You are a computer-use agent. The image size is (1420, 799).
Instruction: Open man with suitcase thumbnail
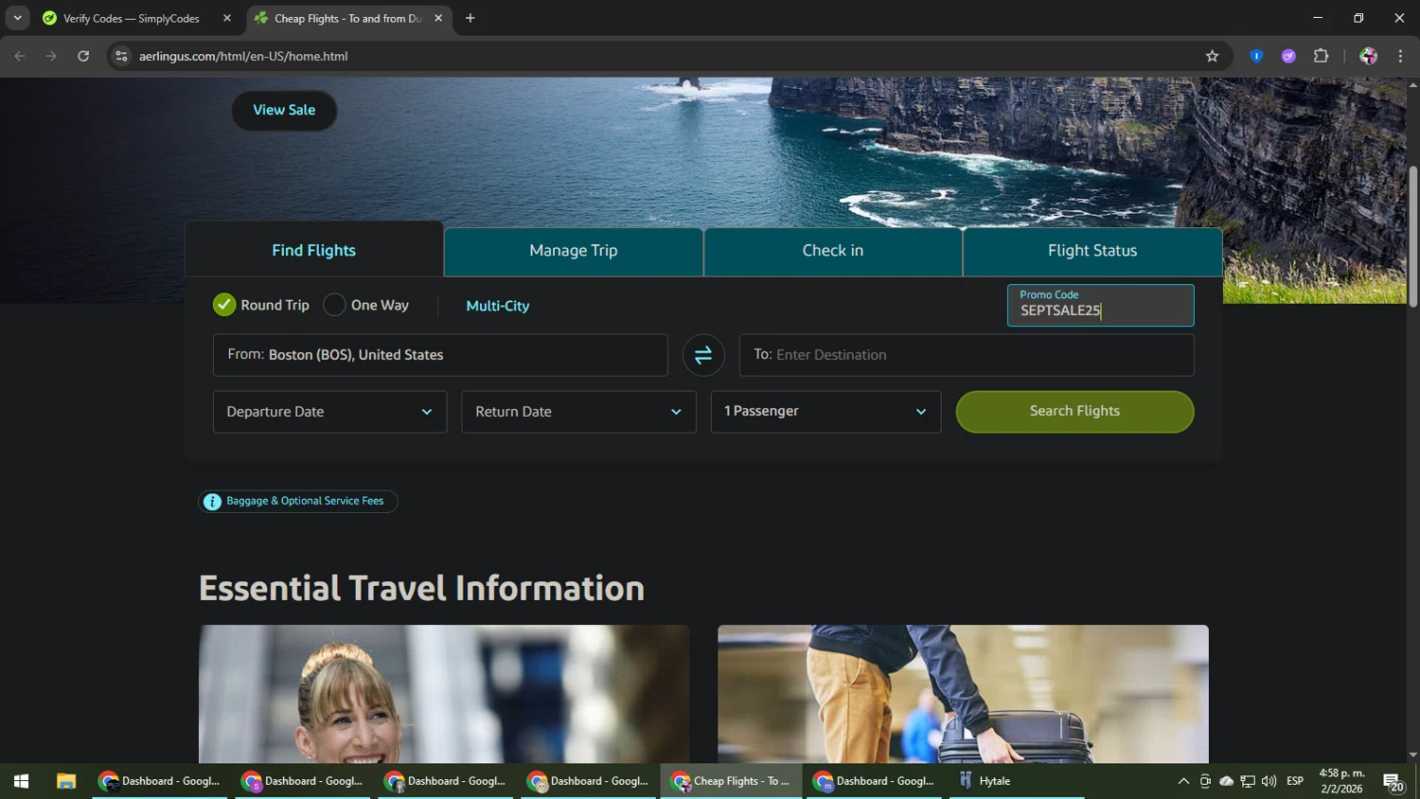point(963,694)
